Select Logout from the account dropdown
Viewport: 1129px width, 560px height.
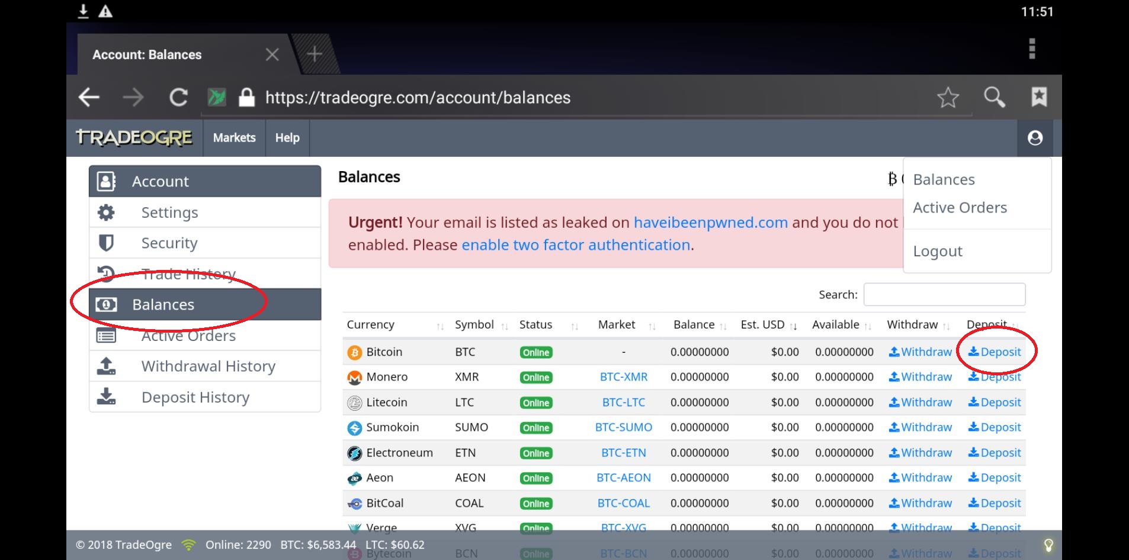[938, 251]
